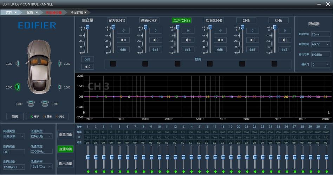This screenshot has width=333, height=175.
Task: Open the 高通斜率 high-pass slope dropdown
Action: click(14, 167)
